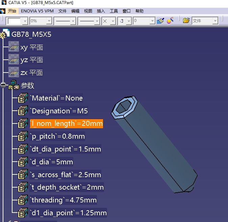This screenshot has height=222, width=228.
Task: Click the dt_dia_point parameter icon
Action: 23,149
